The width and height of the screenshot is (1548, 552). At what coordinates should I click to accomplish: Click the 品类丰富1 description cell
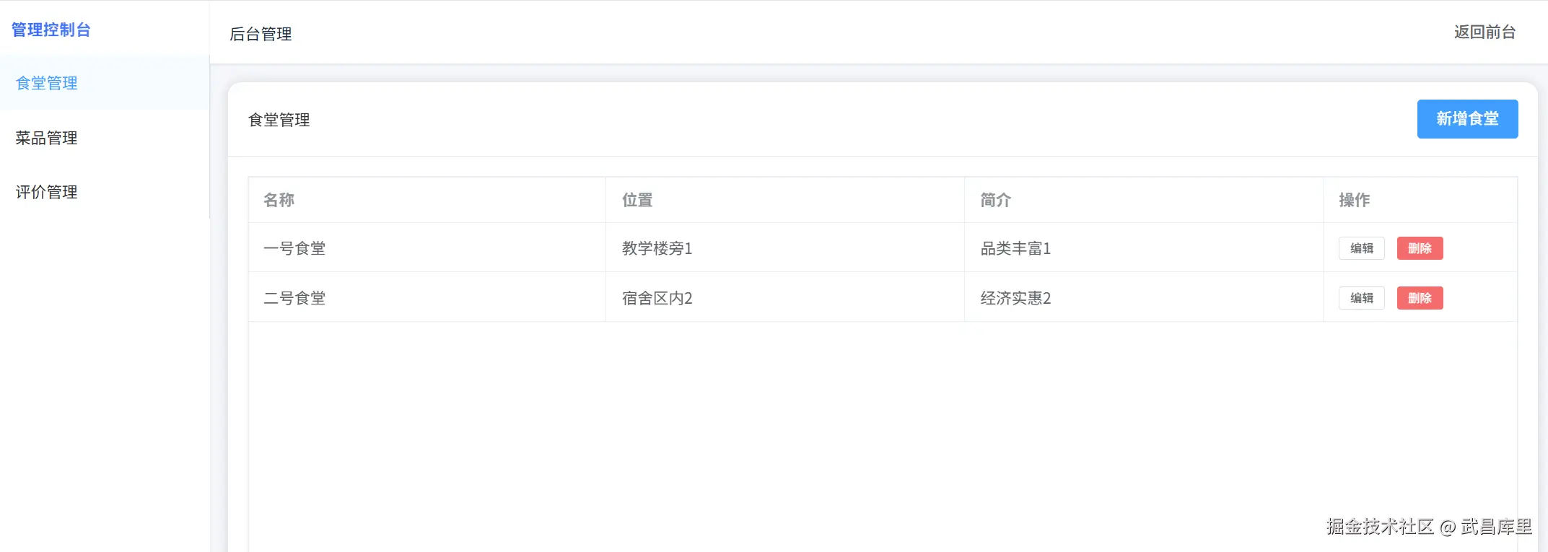pyautogui.click(x=1144, y=248)
